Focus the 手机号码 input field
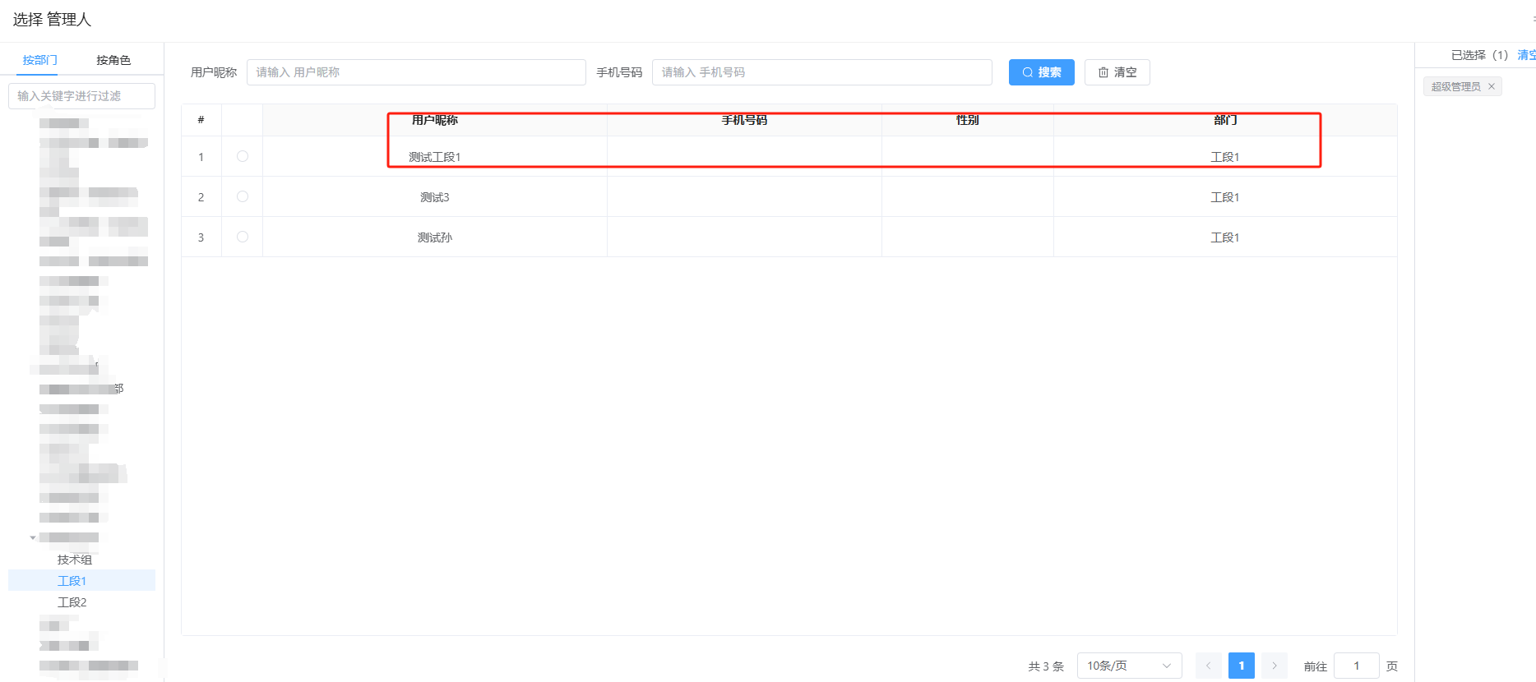Screen dimensions: 1536x682 click(x=821, y=72)
